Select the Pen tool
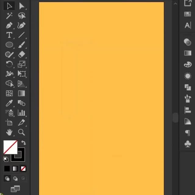The width and height of the screenshot is (195, 195). (x=9, y=25)
